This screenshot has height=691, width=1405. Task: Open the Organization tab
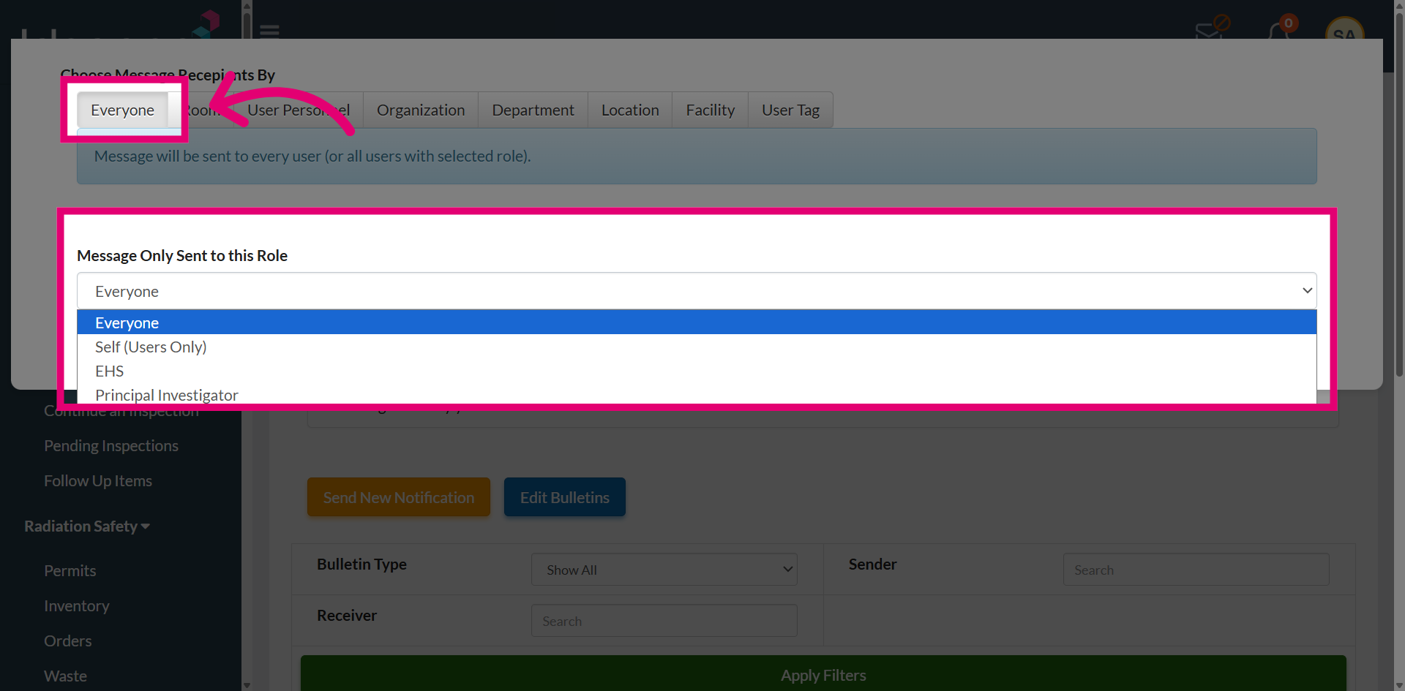pyautogui.click(x=421, y=110)
